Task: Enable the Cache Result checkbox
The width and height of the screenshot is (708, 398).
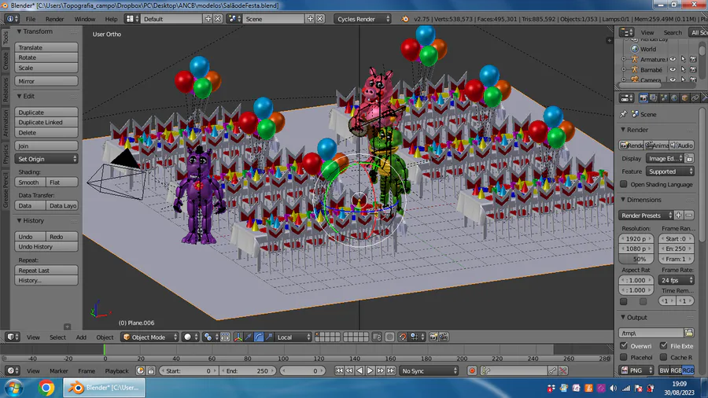Action: 663,357
